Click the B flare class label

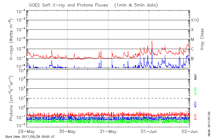193,58
